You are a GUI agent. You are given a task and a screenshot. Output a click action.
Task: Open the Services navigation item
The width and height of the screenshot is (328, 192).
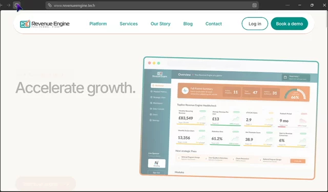(129, 24)
